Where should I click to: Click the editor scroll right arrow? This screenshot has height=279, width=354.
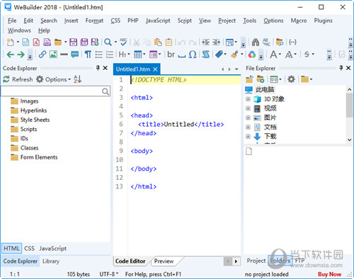tap(236, 261)
